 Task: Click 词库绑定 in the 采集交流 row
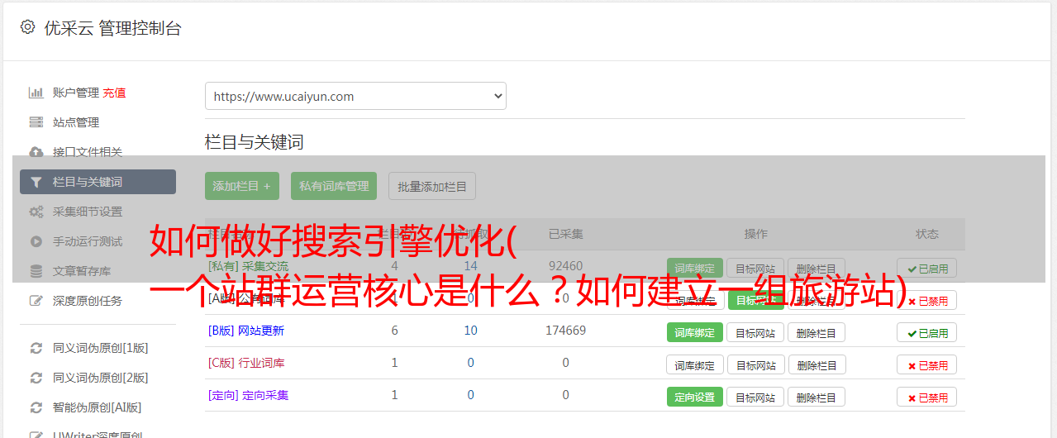point(695,268)
